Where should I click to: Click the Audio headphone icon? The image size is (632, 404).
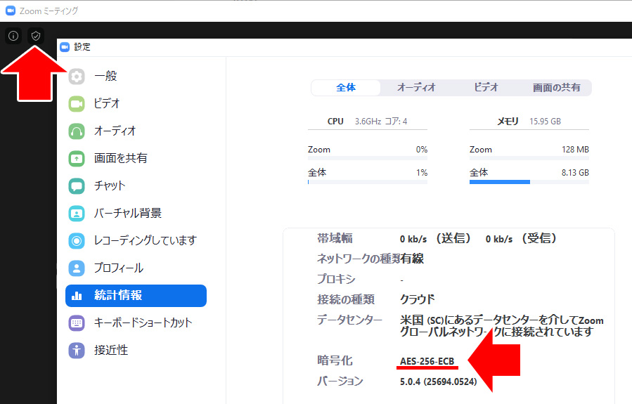[x=77, y=131]
